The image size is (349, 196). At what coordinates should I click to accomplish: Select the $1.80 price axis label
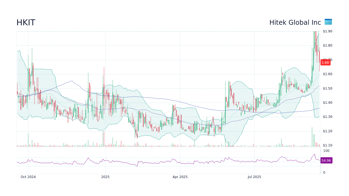coord(327,45)
